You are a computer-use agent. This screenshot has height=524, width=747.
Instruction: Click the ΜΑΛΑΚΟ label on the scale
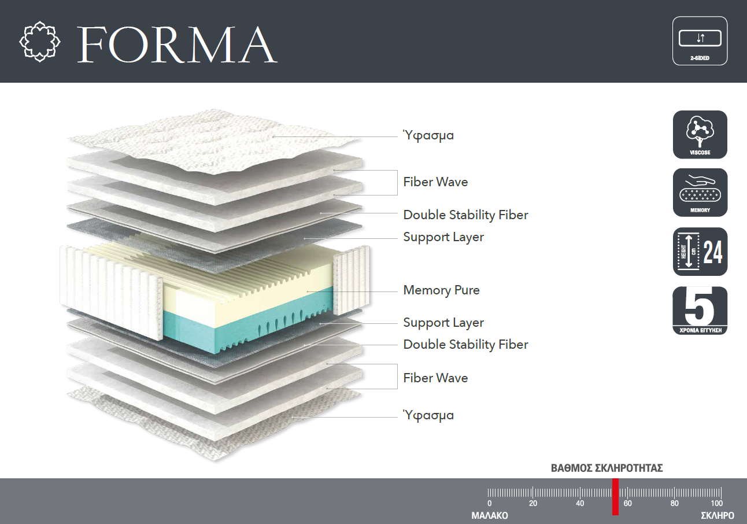[x=490, y=515]
